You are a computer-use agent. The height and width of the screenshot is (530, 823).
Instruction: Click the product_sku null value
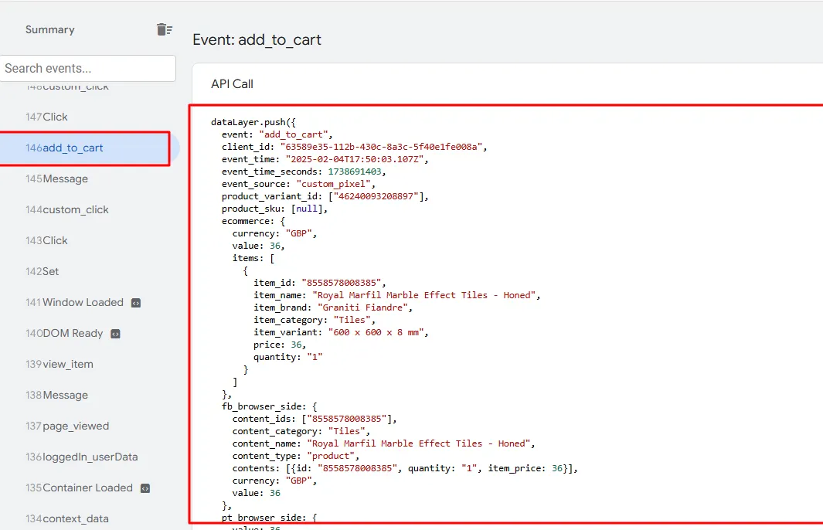pyautogui.click(x=307, y=209)
